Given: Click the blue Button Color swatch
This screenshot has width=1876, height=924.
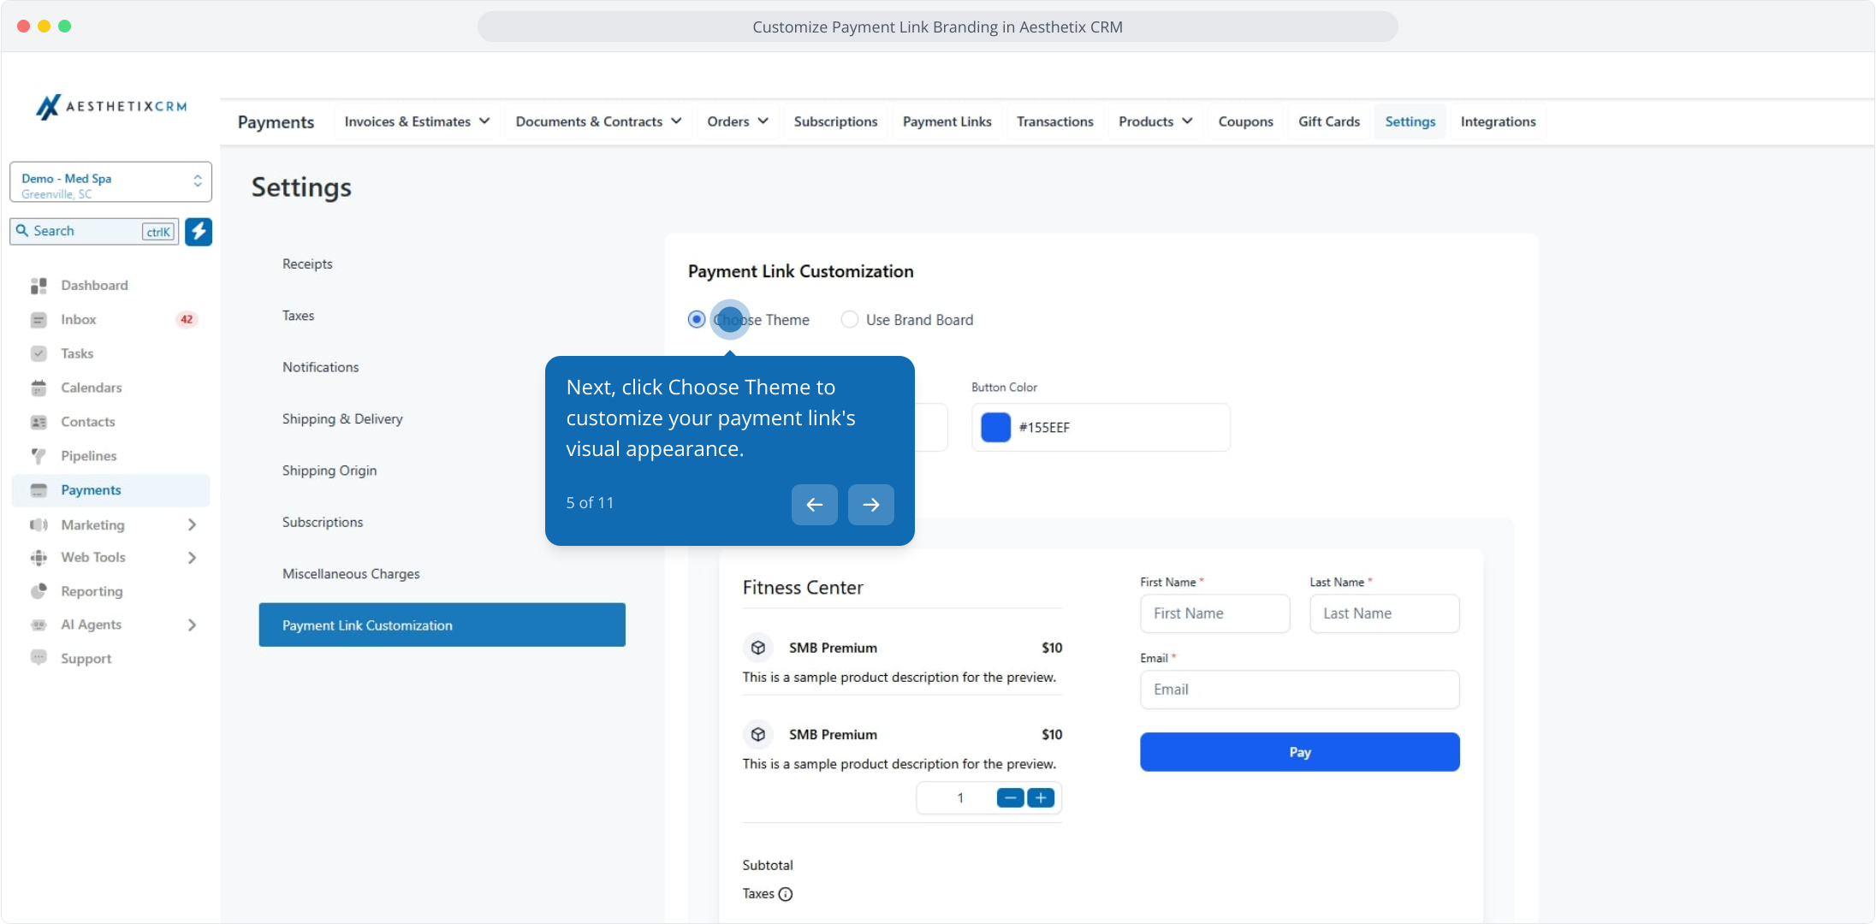Looking at the screenshot, I should click(995, 427).
